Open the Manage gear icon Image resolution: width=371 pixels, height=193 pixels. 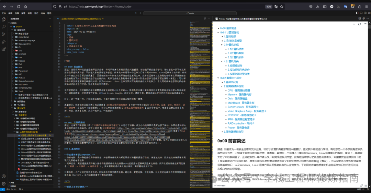click(x=3, y=183)
